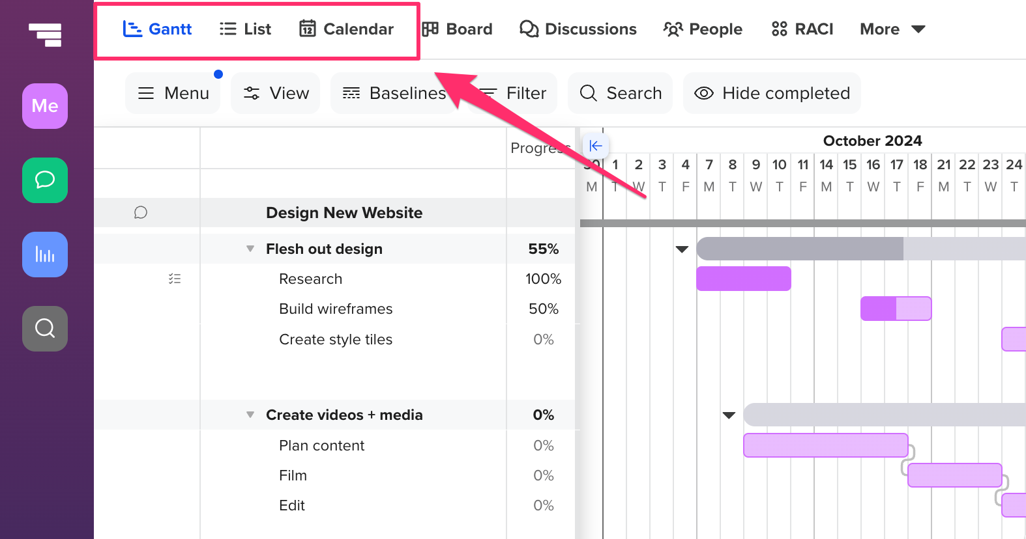Open the green chat bubble sidebar icon
Viewport: 1026px width, 539px height.
click(x=45, y=180)
